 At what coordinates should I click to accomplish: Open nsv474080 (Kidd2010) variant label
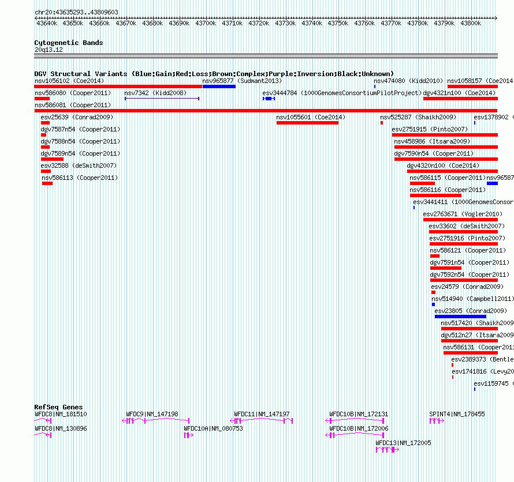pyautogui.click(x=408, y=81)
